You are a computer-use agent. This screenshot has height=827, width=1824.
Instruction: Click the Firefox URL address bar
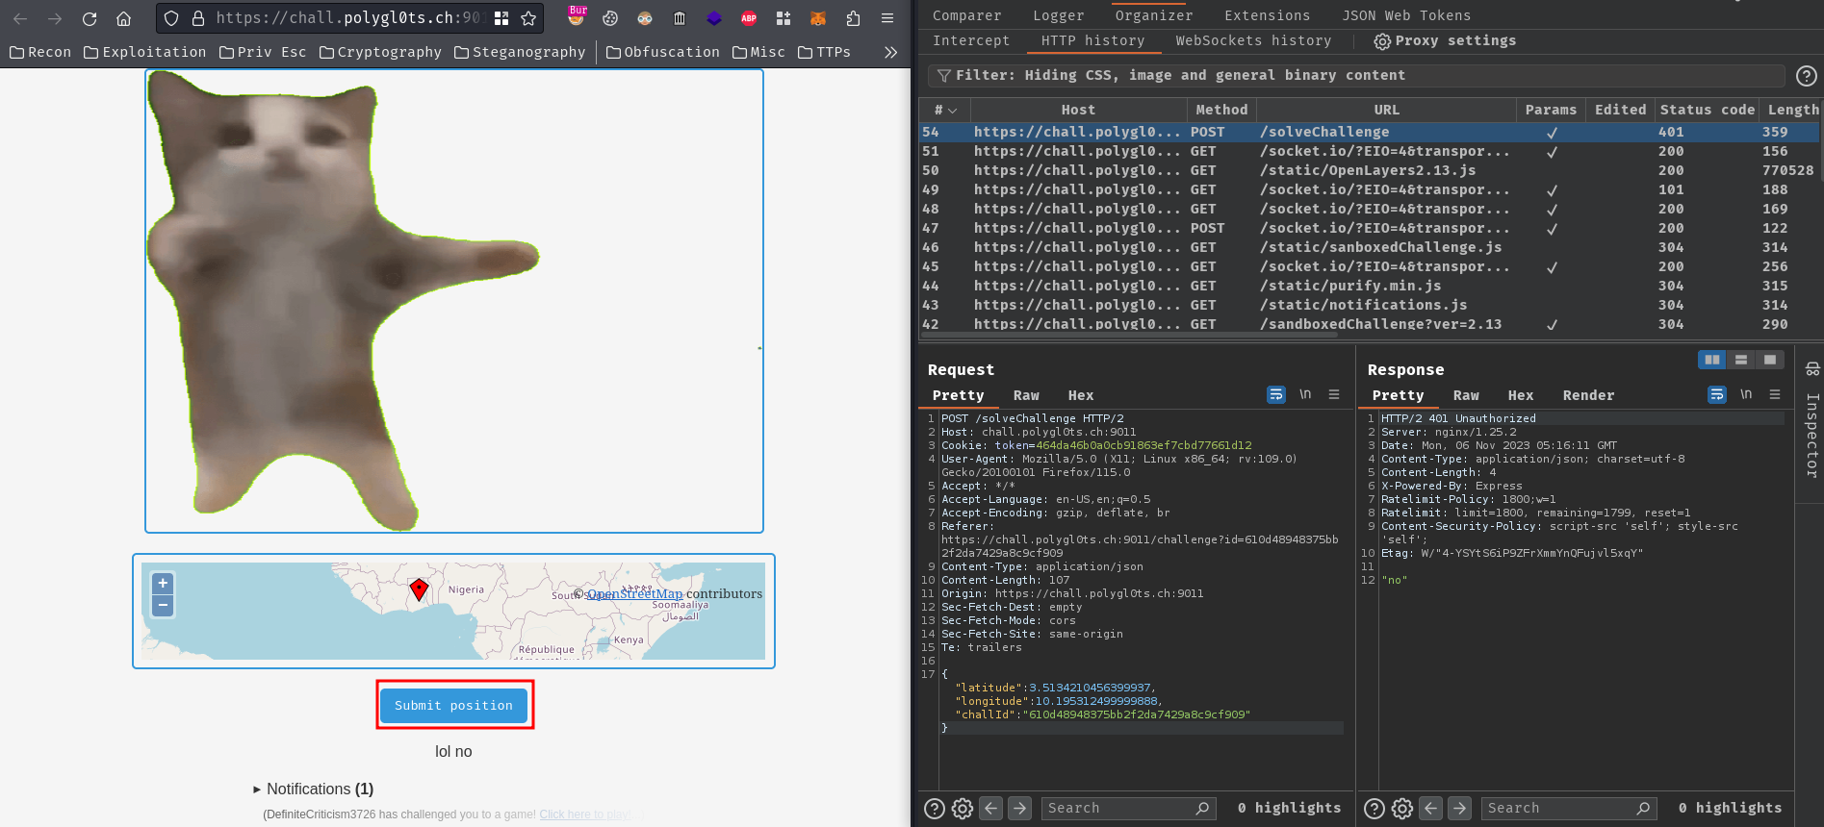click(x=347, y=18)
